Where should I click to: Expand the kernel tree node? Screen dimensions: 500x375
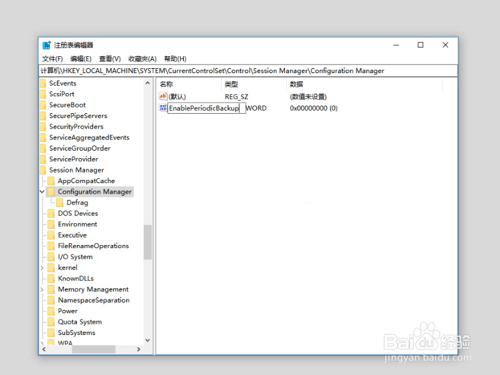42,267
